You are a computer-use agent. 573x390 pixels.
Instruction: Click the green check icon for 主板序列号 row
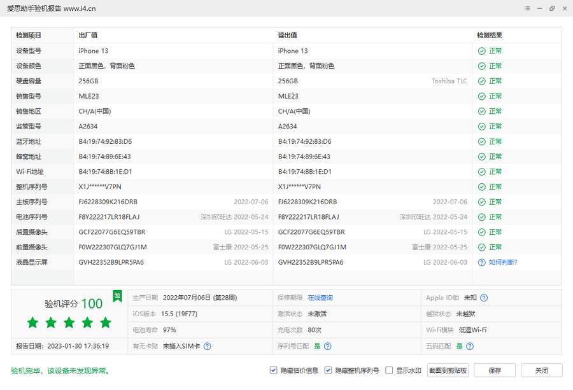pos(482,202)
